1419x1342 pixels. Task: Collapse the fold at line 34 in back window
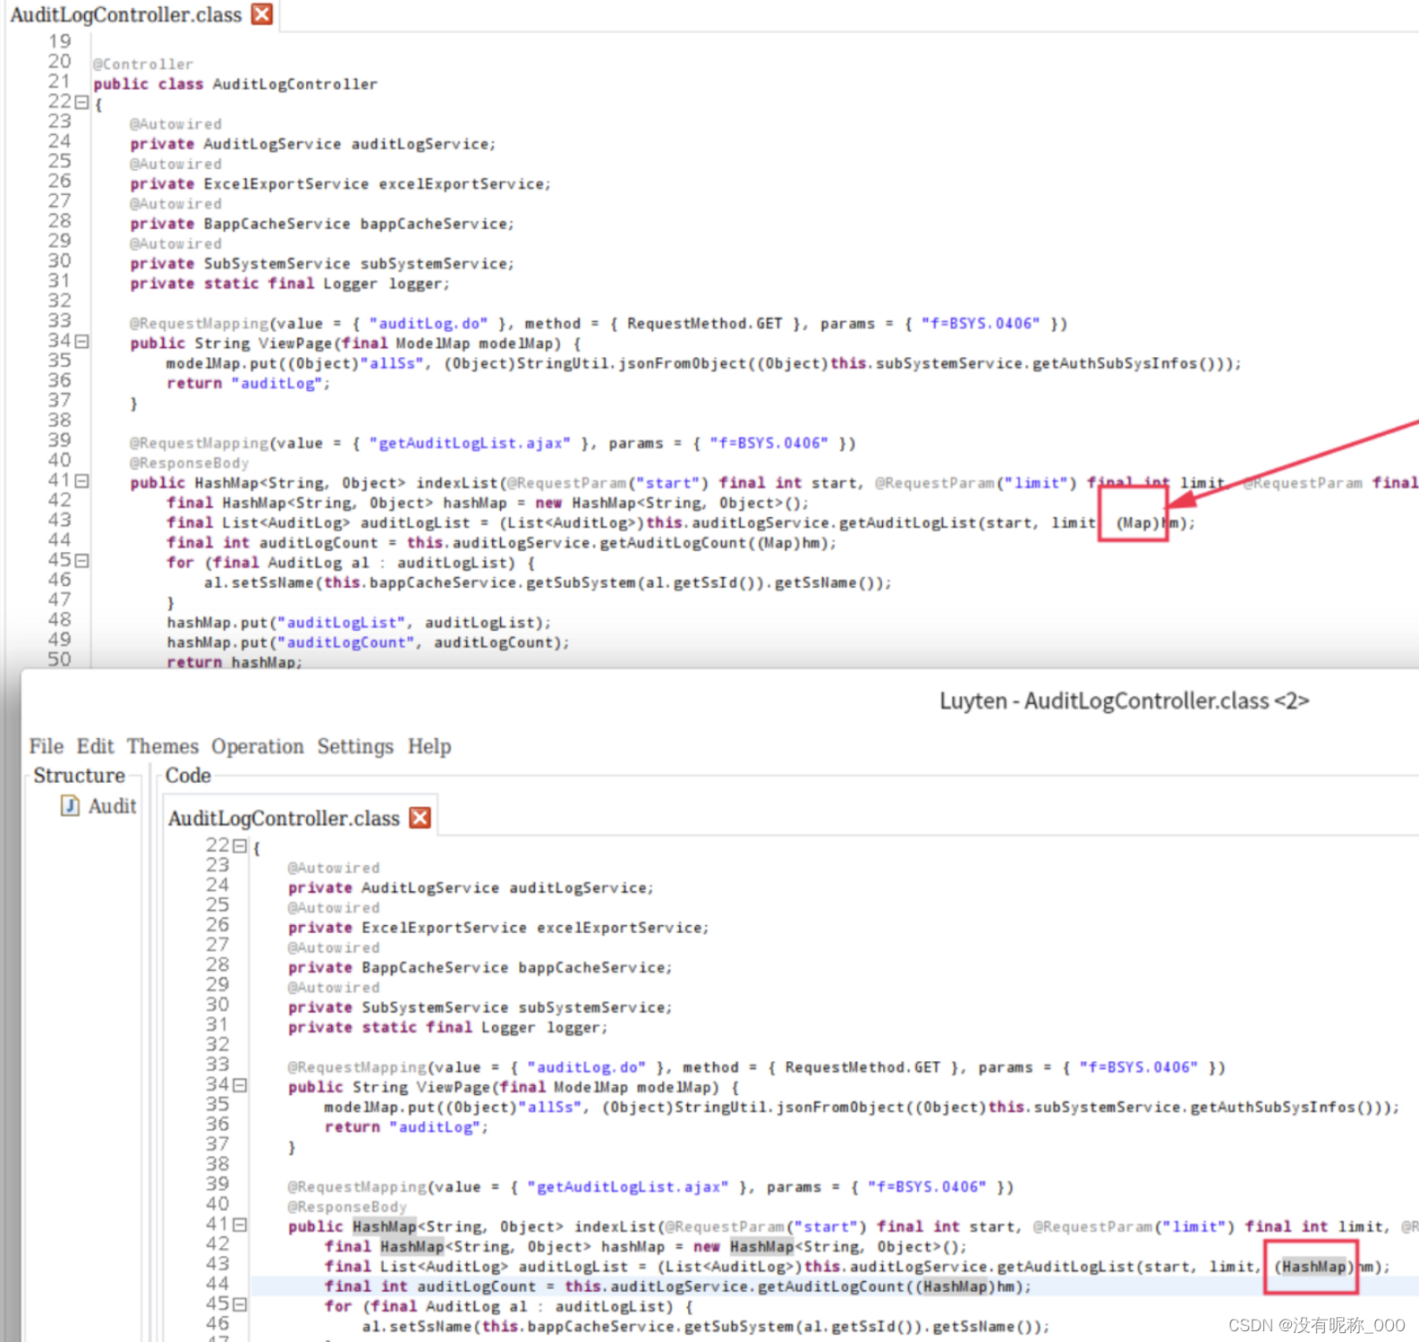[81, 342]
